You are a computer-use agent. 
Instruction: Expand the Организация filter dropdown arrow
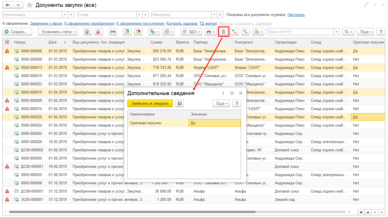pos(65,15)
